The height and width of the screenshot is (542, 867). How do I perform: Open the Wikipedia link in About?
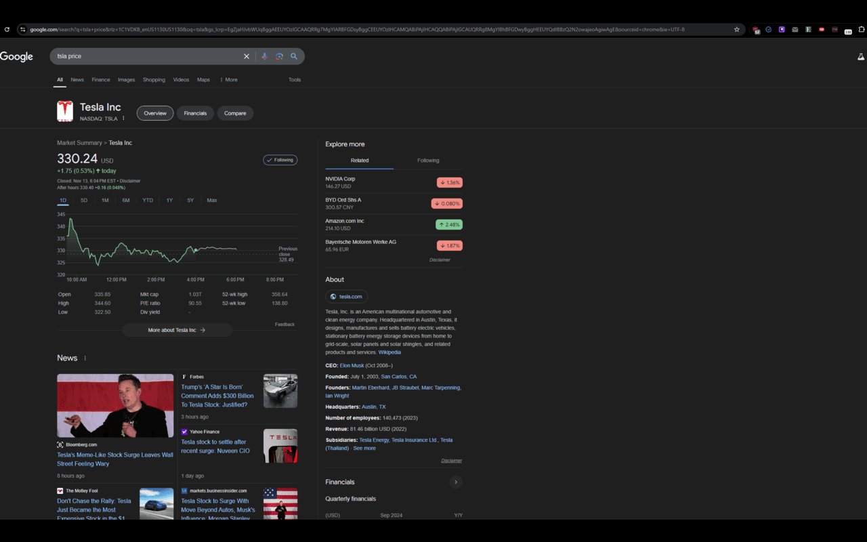pyautogui.click(x=389, y=352)
